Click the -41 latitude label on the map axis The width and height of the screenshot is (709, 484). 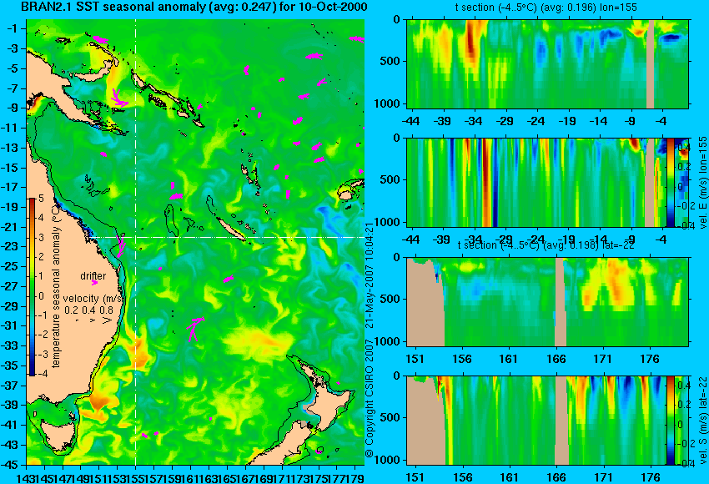tap(10, 425)
